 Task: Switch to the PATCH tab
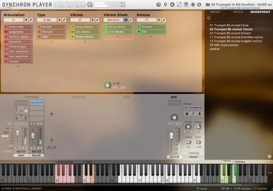[238, 12]
